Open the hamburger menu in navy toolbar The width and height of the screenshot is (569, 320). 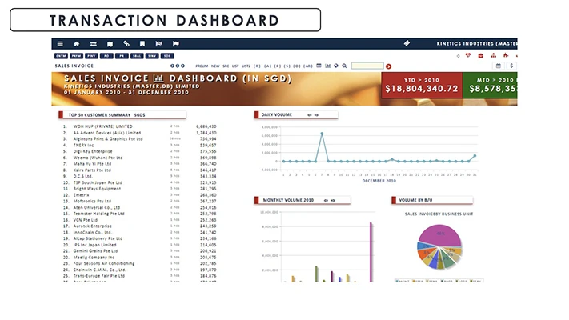tap(60, 43)
